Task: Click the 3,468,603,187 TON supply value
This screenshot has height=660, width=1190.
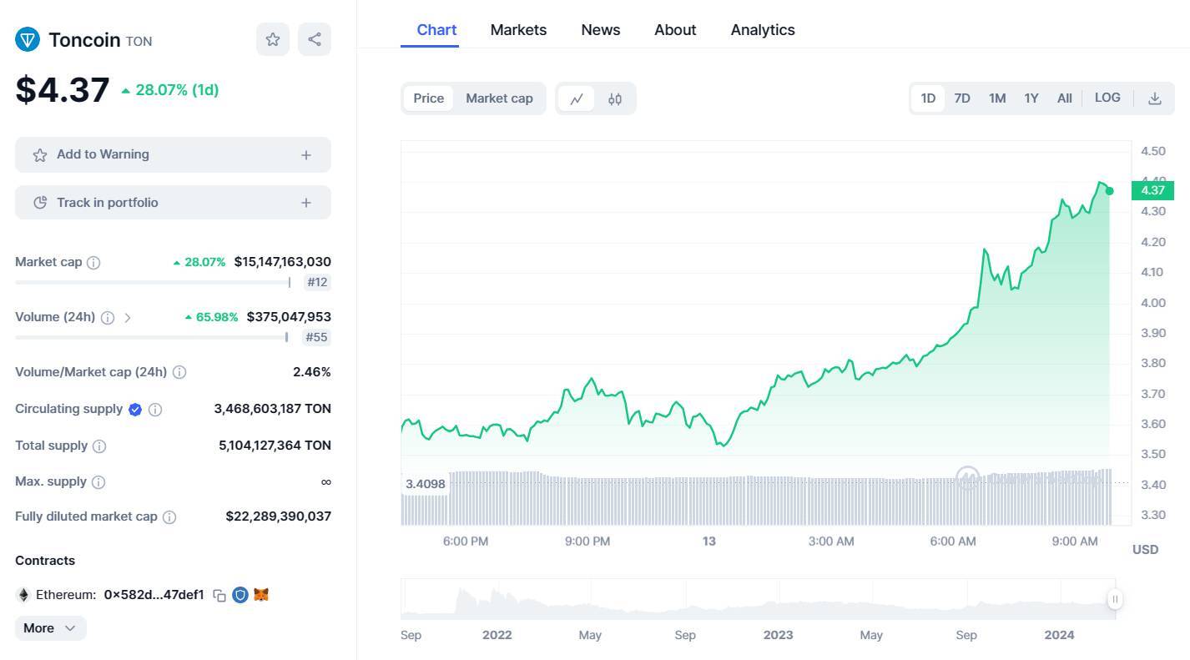Action: point(273,409)
